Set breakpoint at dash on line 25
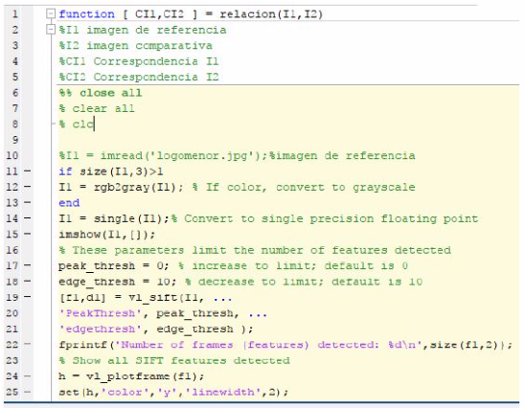The image size is (525, 409). pos(28,392)
